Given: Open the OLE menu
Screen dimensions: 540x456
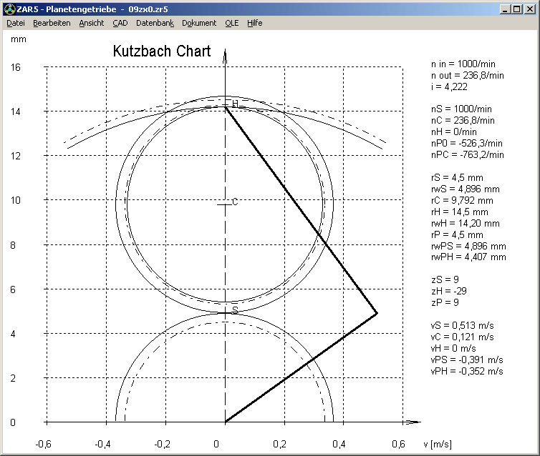Looking at the screenshot, I should coord(231,23).
